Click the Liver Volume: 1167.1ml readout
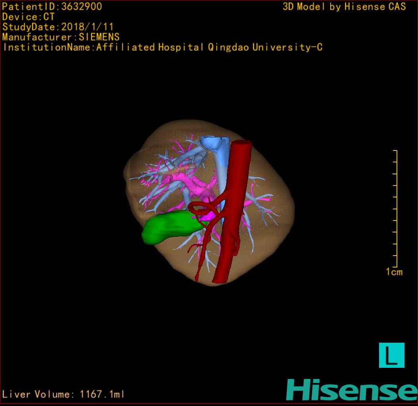 click(64, 394)
